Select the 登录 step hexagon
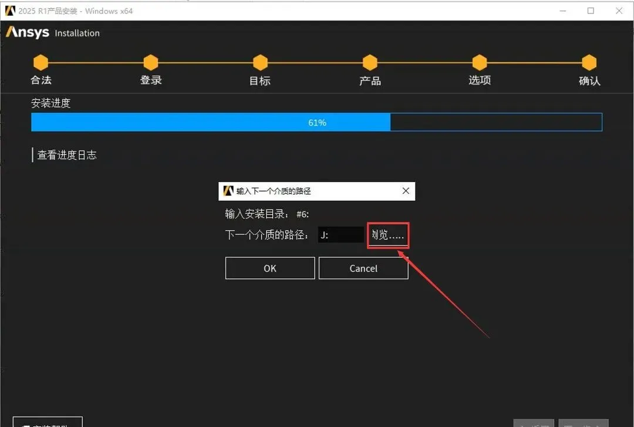 tap(151, 62)
